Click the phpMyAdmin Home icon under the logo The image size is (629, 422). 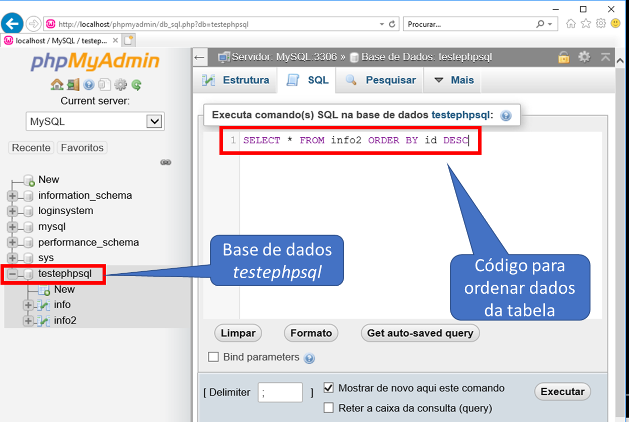(56, 85)
